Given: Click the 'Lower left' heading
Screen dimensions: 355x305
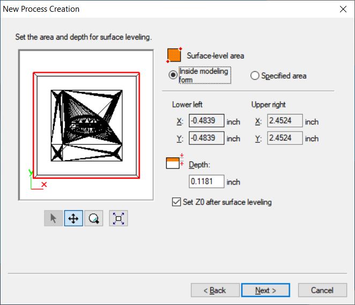Looking at the screenshot, I should [187, 104].
